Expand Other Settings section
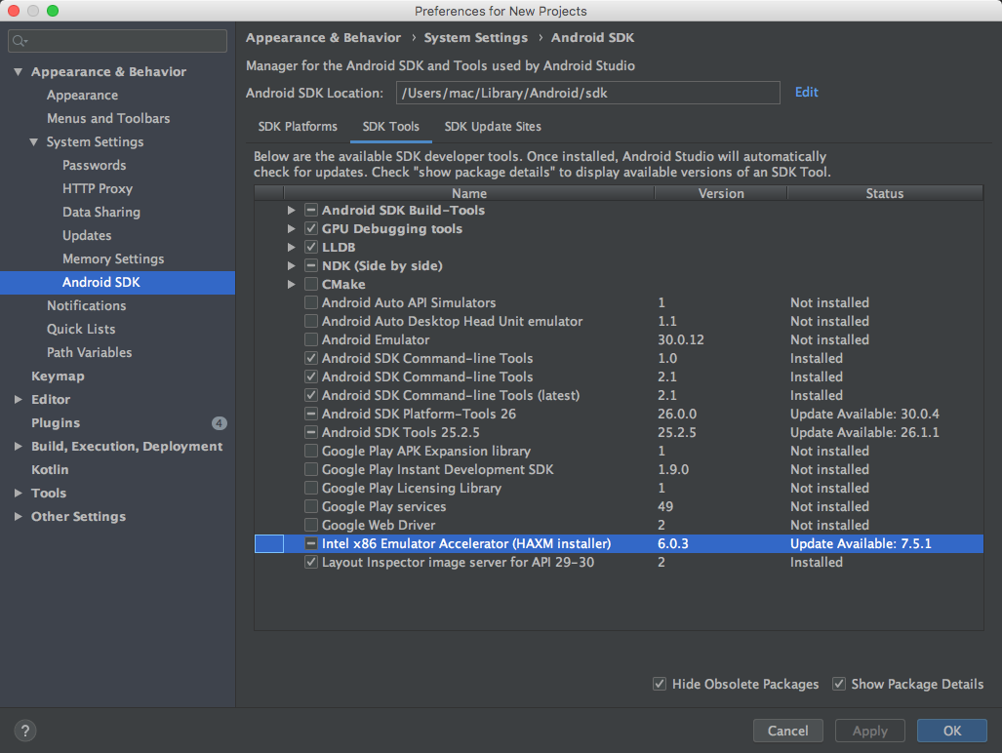Screen dimensions: 1002x753 pos(18,517)
